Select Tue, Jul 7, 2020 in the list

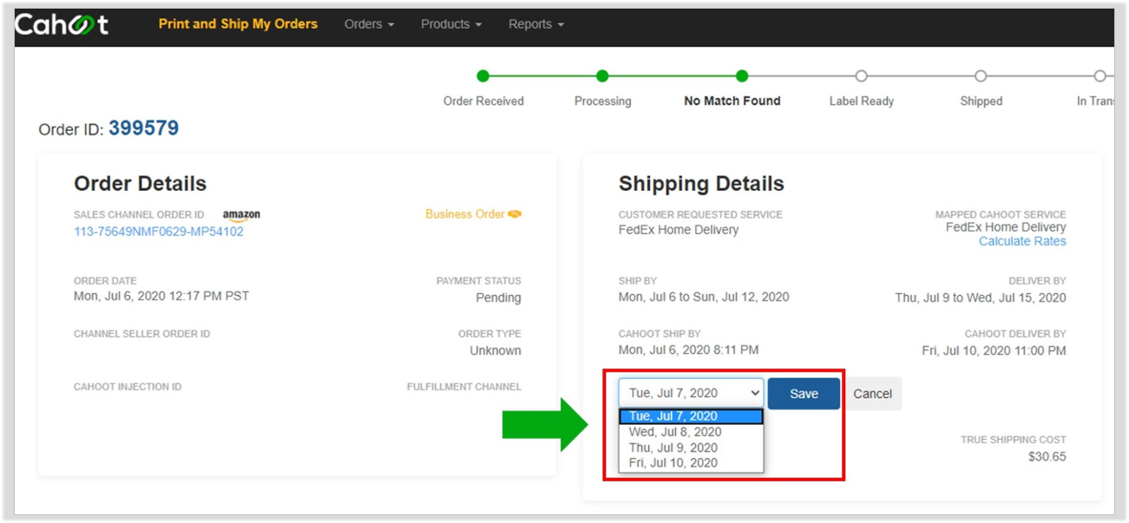[x=691, y=416]
